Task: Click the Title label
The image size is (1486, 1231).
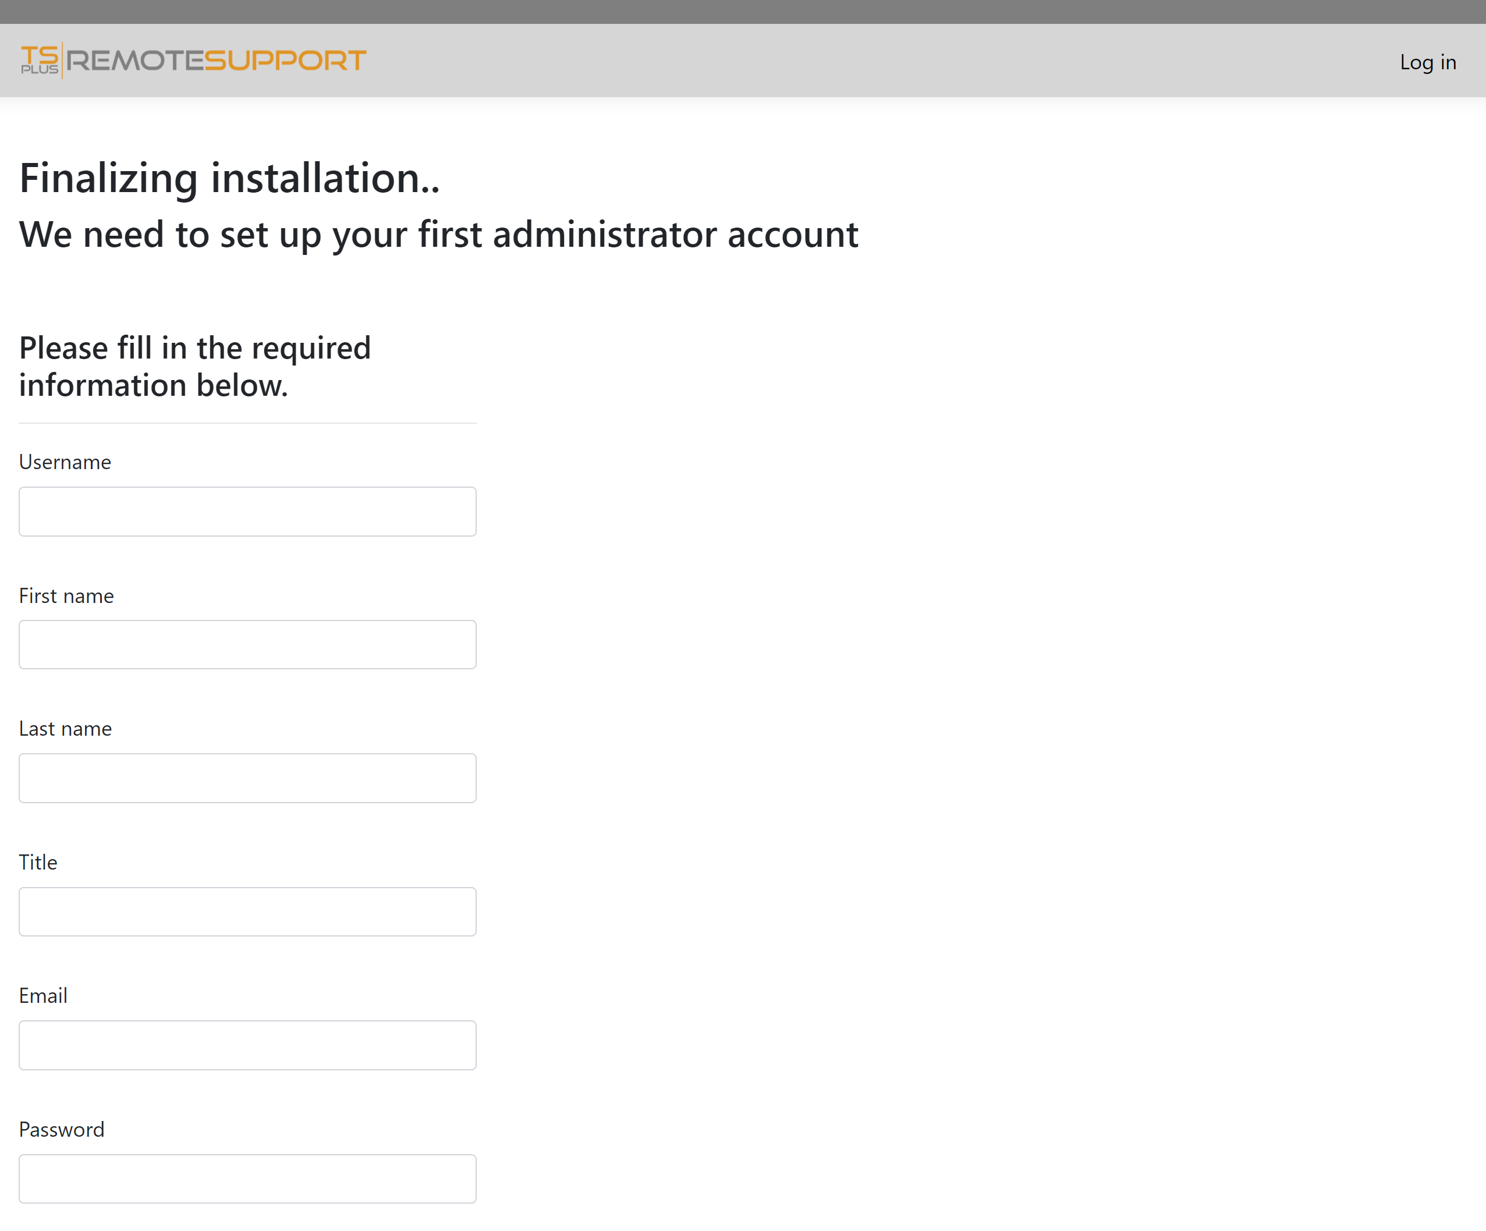Action: coord(38,861)
